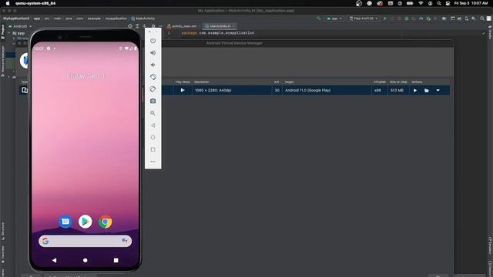Take an emulator screenshot with camera icon
This screenshot has height=277, width=493.
point(153,101)
